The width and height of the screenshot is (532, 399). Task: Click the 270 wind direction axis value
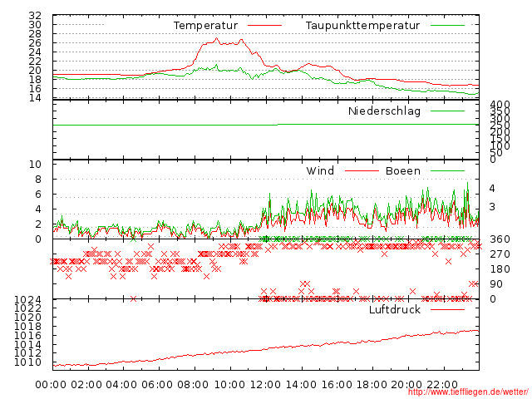pyautogui.click(x=500, y=254)
